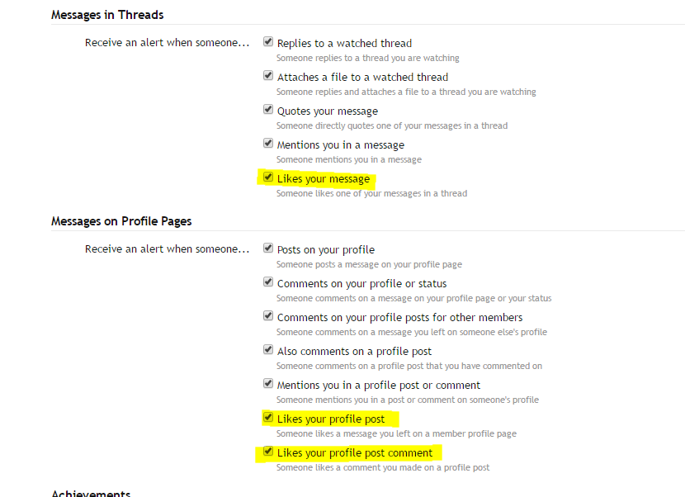Toggle the 'Likes your message' checkbox
The height and width of the screenshot is (497, 685).
tap(268, 177)
